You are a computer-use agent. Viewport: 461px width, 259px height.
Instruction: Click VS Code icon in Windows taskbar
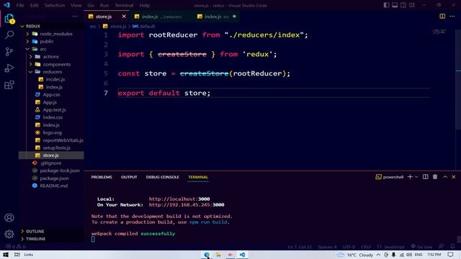point(242,255)
